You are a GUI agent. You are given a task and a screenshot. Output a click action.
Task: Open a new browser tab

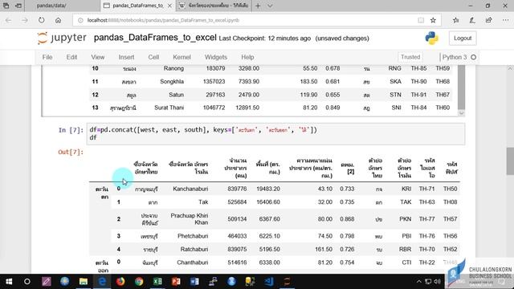[x=258, y=6]
